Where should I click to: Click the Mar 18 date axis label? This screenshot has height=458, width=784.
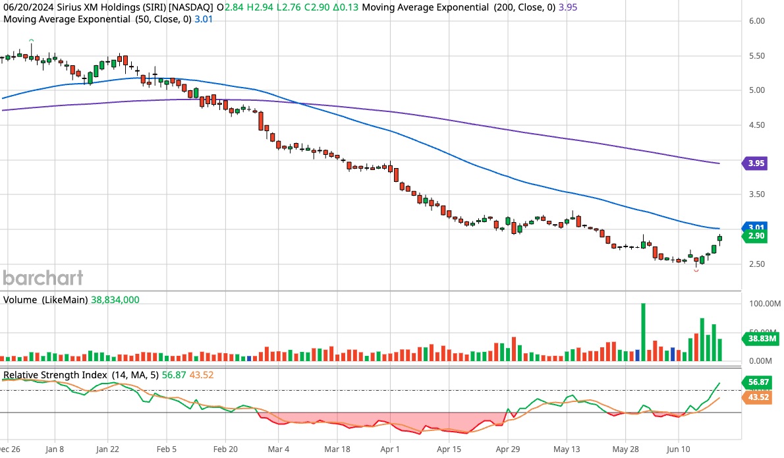click(x=337, y=449)
